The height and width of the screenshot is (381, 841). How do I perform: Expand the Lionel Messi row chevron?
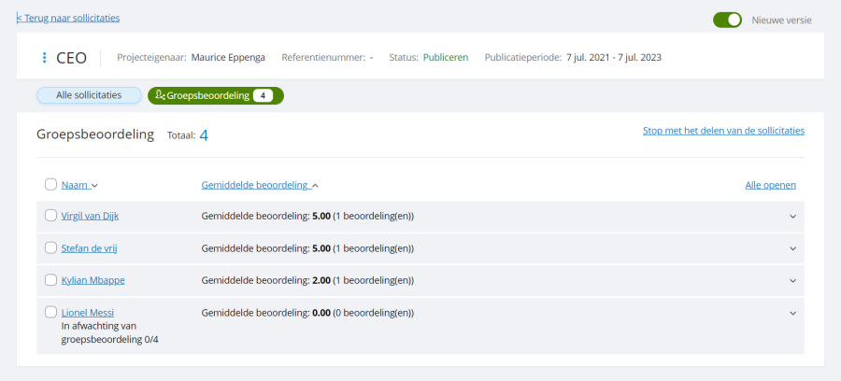pos(792,313)
